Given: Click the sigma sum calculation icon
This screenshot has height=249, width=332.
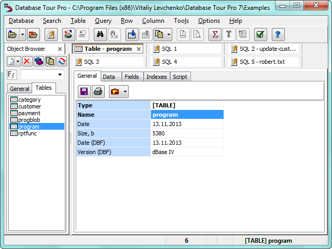Looking at the screenshot, I should pos(215,34).
